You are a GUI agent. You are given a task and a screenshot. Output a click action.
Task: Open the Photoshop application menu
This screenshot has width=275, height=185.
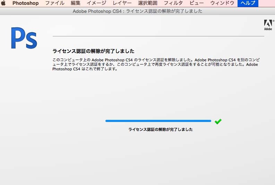[26, 3]
